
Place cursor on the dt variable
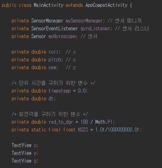(51, 99)
